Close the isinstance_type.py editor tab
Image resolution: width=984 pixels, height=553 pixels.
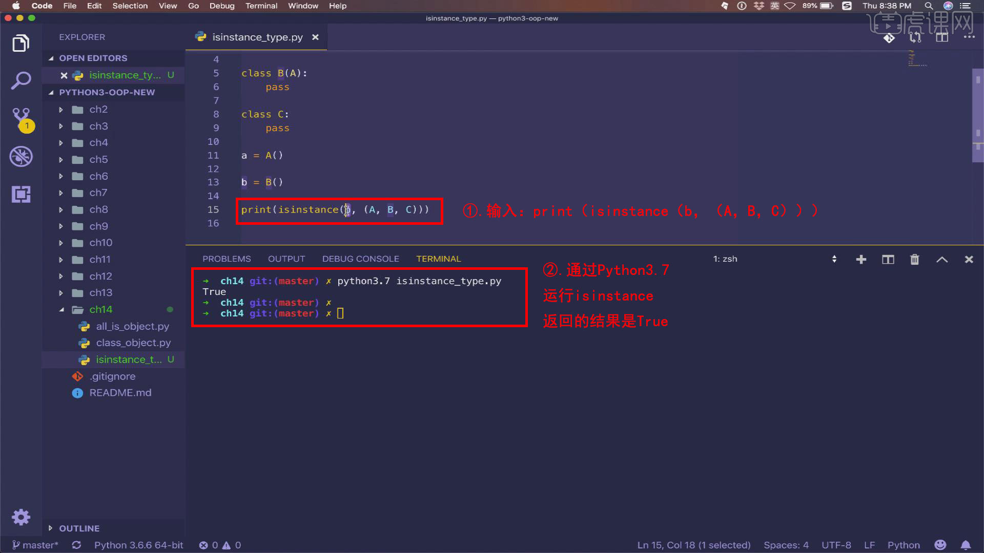coord(315,37)
